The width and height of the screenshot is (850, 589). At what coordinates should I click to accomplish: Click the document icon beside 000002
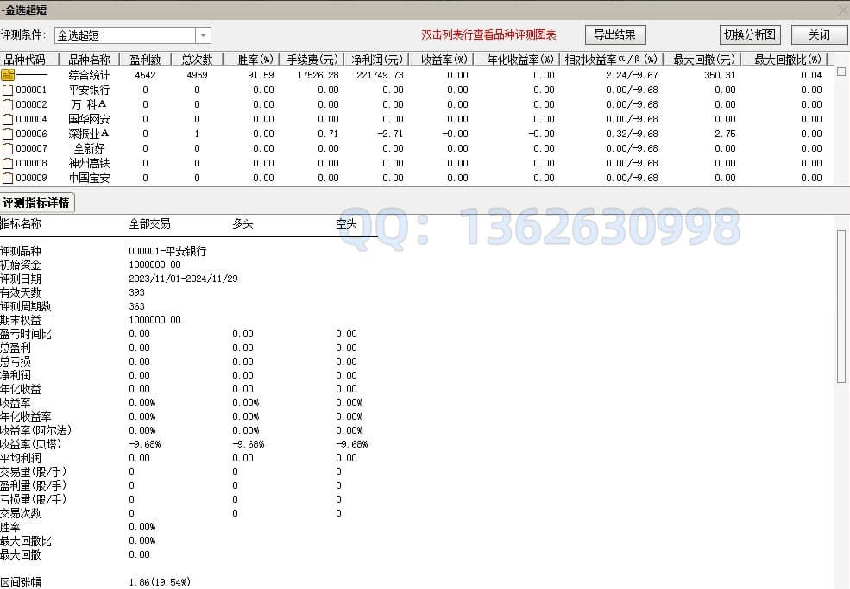pyautogui.click(x=8, y=104)
